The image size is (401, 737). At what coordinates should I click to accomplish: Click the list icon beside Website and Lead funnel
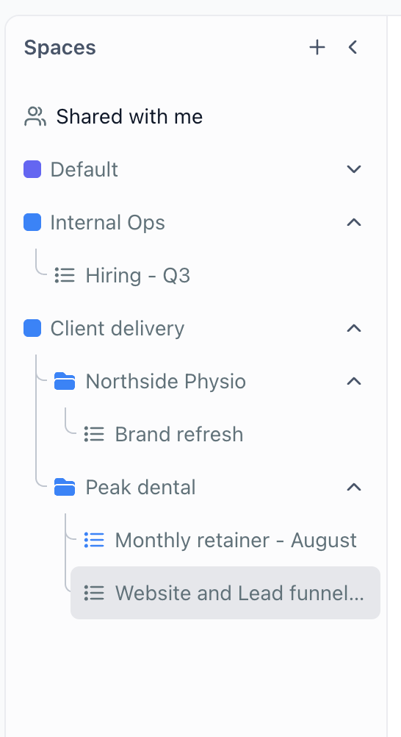(95, 593)
